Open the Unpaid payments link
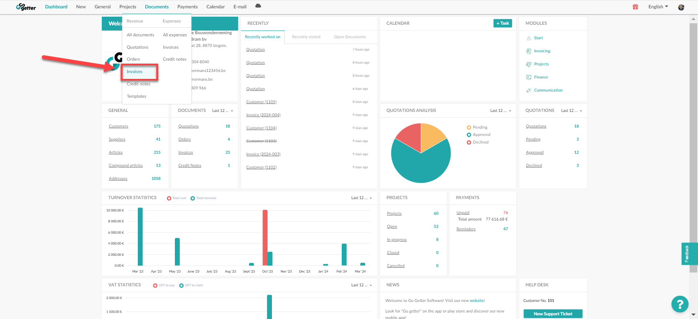The height and width of the screenshot is (319, 698). coord(463,213)
